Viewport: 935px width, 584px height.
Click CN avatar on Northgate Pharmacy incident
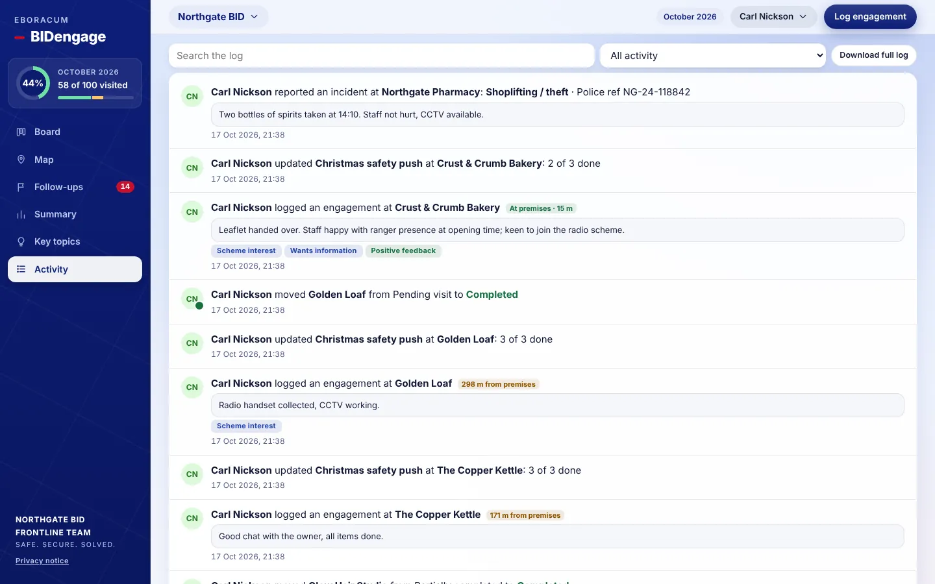point(192,97)
